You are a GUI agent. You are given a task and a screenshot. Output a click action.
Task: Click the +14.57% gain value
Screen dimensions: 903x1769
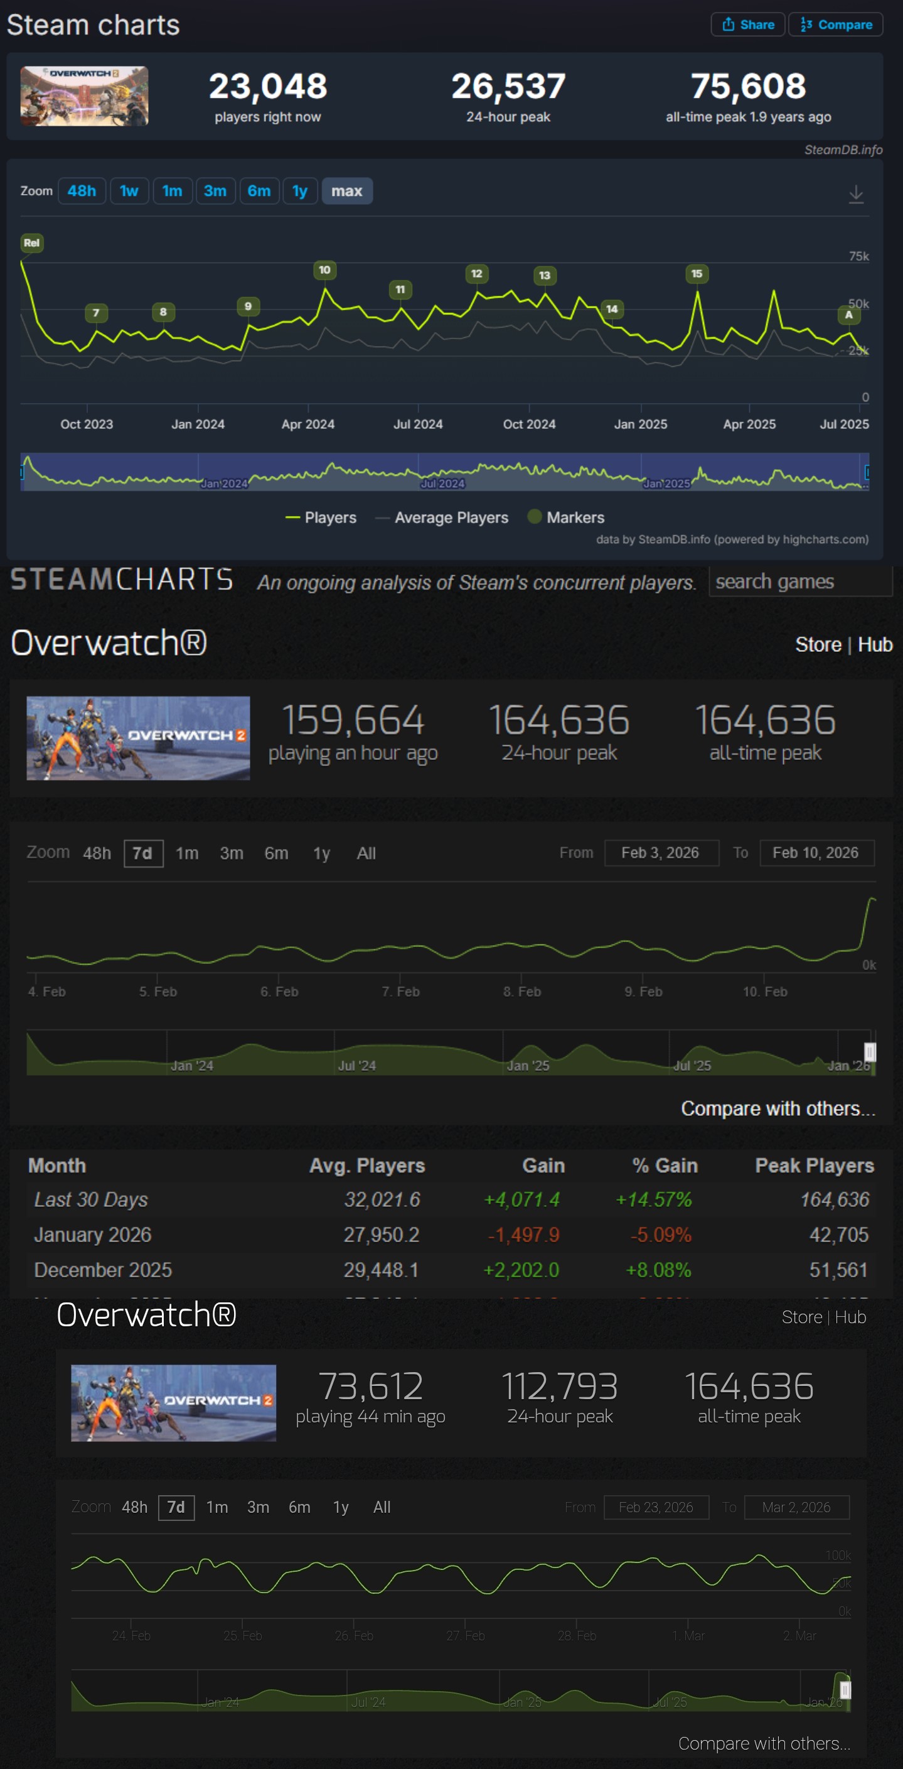pos(653,1199)
